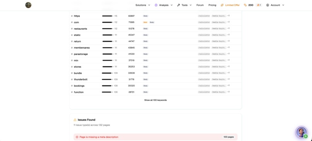
Task: Go to the Forum page
Action: point(200,5)
